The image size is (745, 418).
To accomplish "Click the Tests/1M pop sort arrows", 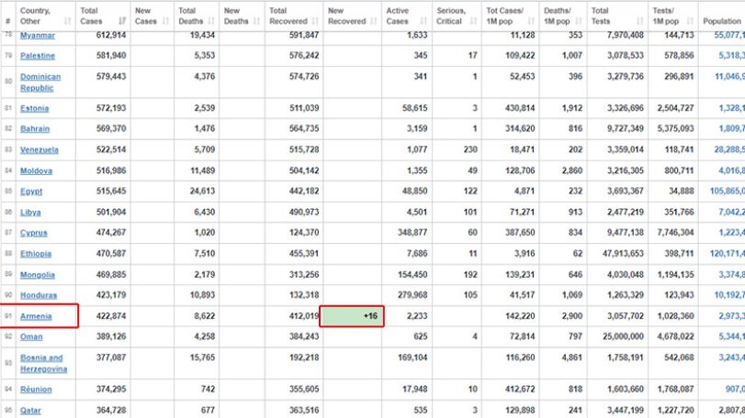I will pyautogui.click(x=690, y=21).
